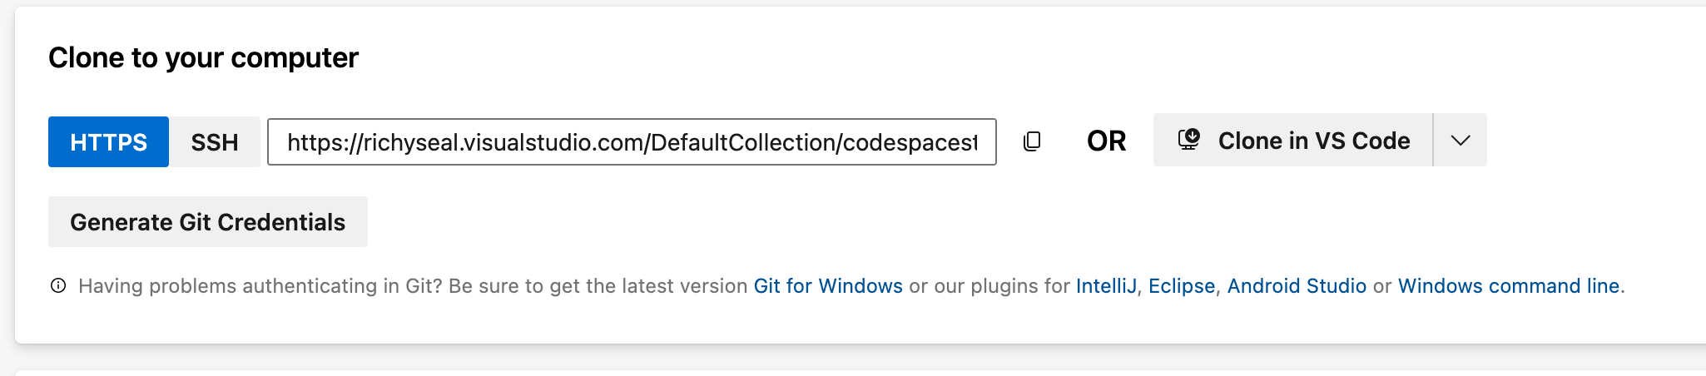Switch to the HTTPS clone option

pyautogui.click(x=108, y=142)
